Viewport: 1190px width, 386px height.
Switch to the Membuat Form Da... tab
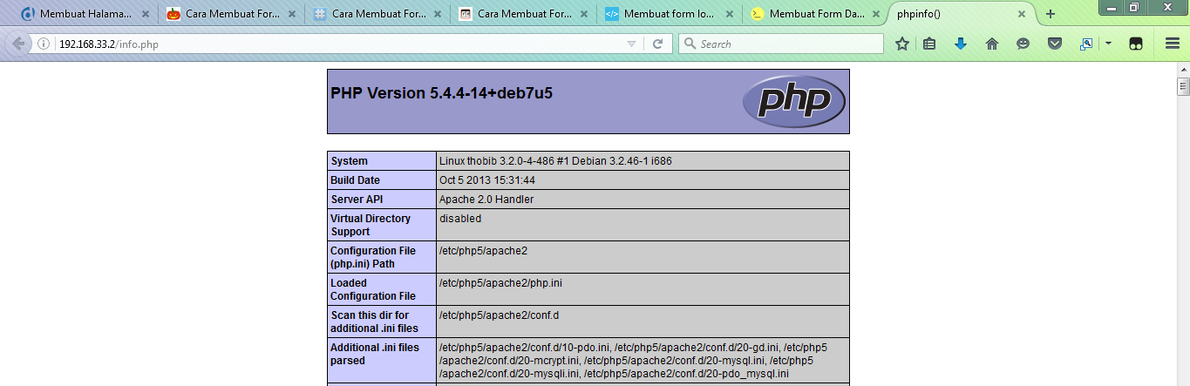tap(814, 14)
